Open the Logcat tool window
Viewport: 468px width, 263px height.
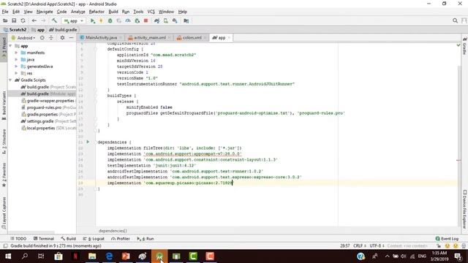click(94, 239)
